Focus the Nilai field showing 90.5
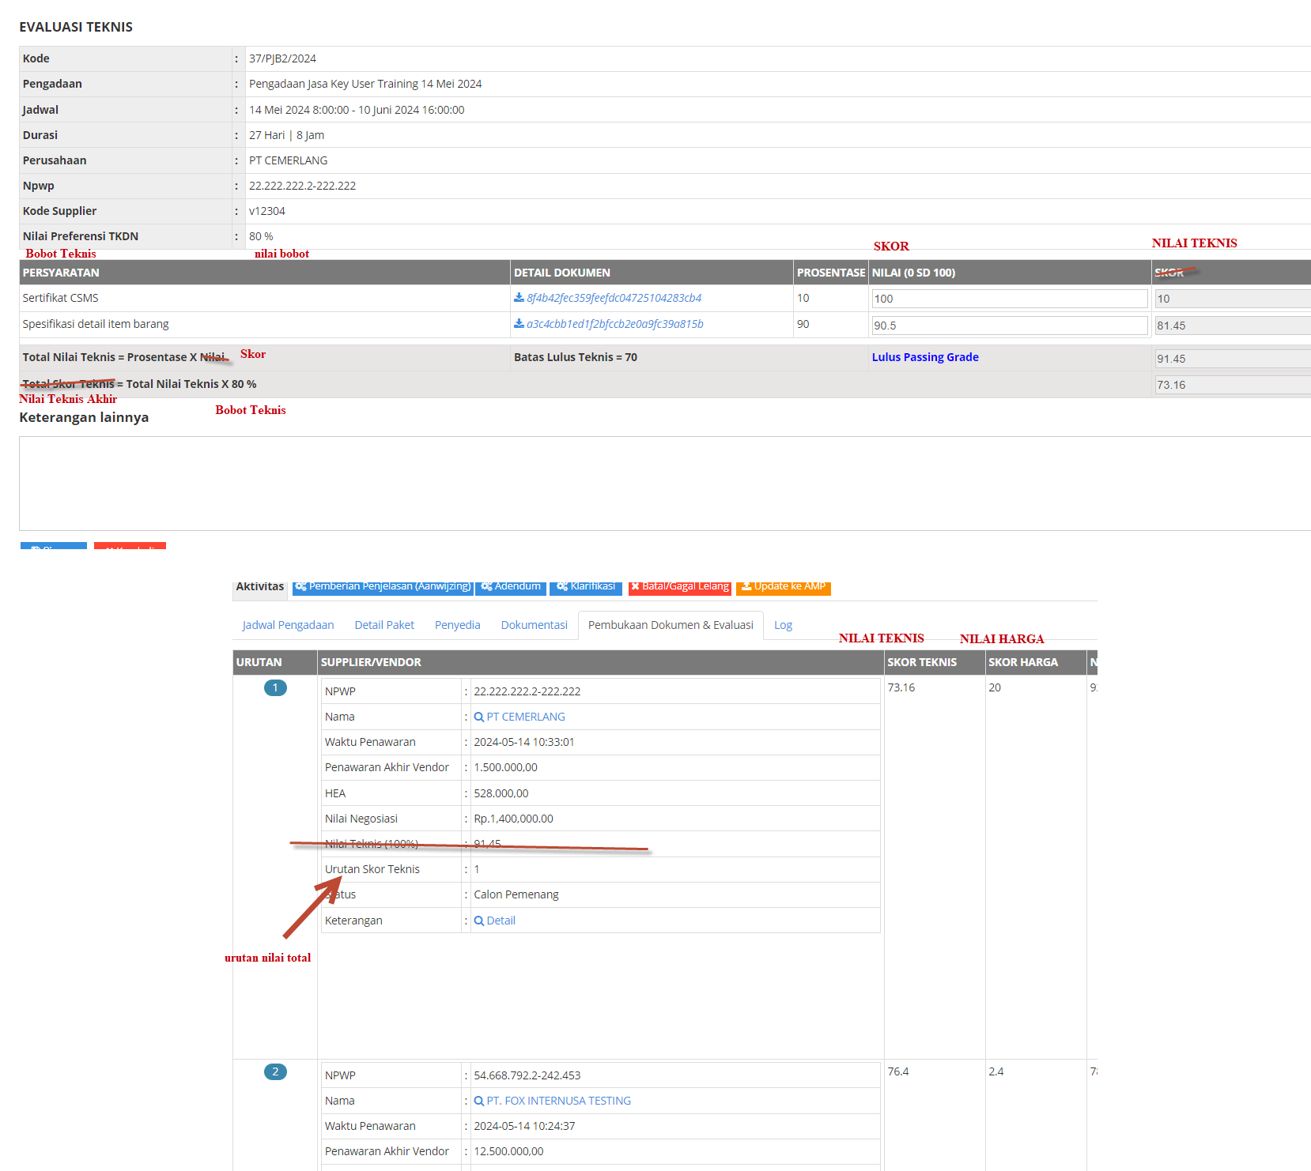The image size is (1311, 1171). (1010, 326)
